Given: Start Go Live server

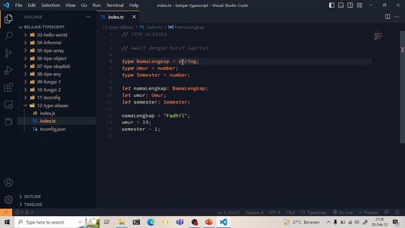Looking at the screenshot, I should (343, 212).
